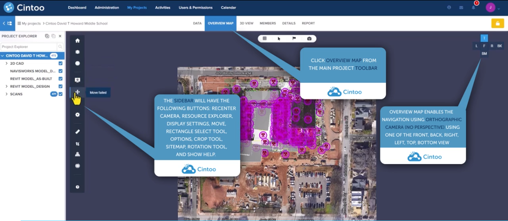Click the Recenter Camera home icon
This screenshot has width=508, height=221.
(77, 41)
